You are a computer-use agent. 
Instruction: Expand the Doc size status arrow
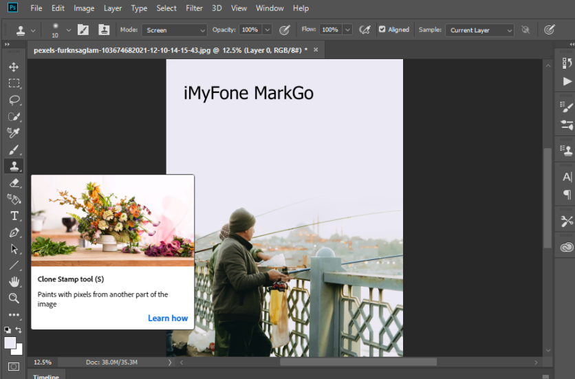pos(170,362)
